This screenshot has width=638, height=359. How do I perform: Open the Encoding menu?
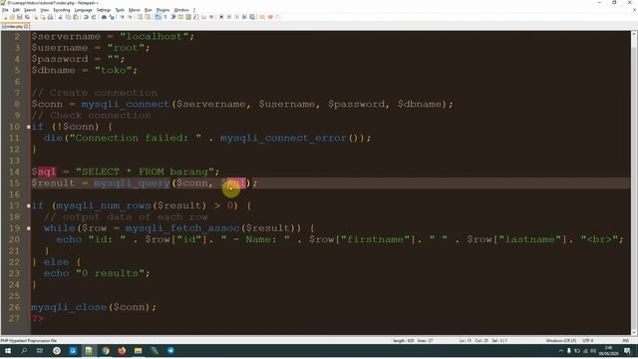(62, 10)
